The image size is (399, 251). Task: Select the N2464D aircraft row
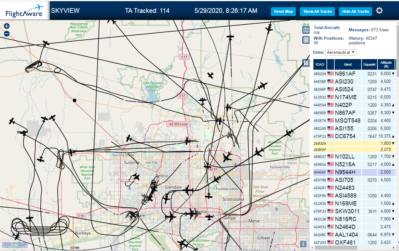(x=354, y=227)
